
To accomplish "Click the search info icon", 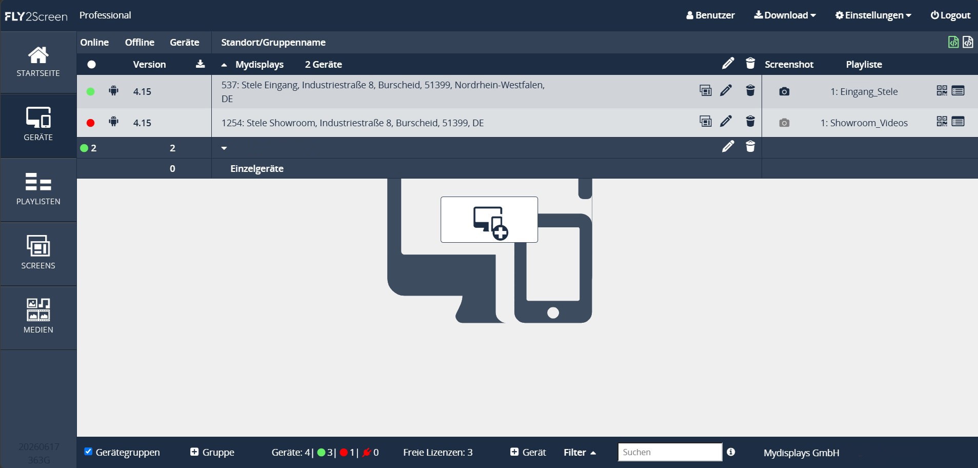I will [731, 452].
